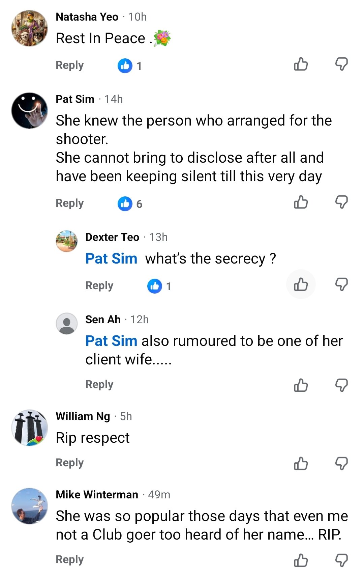Thumbs up Sen Ah's reply
The height and width of the screenshot is (576, 364).
click(x=301, y=385)
